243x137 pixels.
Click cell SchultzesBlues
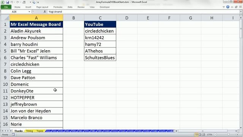coord(100,57)
